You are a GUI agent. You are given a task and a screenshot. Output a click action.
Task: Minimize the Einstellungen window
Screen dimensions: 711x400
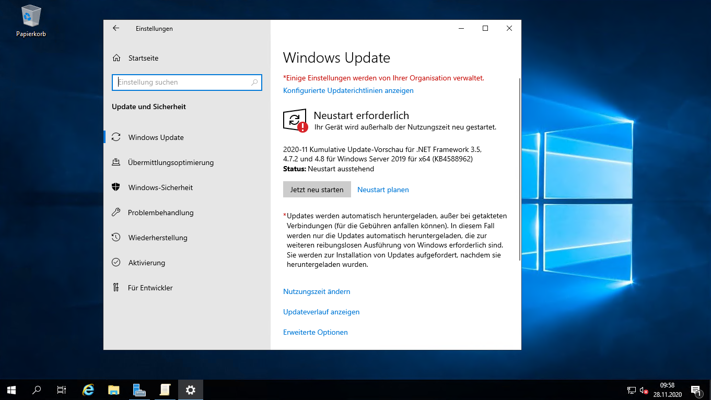pyautogui.click(x=461, y=28)
